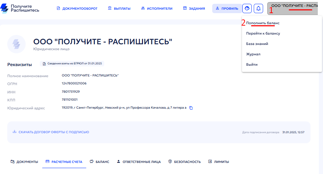The height and width of the screenshot is (174, 323).
Task: Click the download icon beside the offer agreement link
Action: (15, 131)
